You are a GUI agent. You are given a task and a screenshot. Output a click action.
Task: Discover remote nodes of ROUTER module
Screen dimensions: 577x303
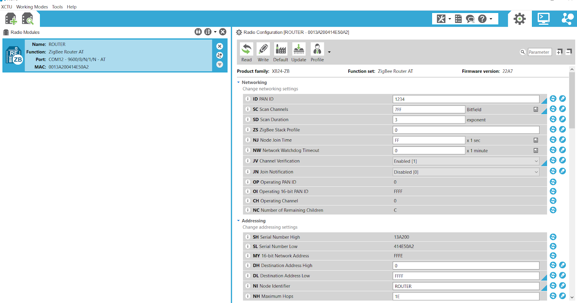[220, 55]
